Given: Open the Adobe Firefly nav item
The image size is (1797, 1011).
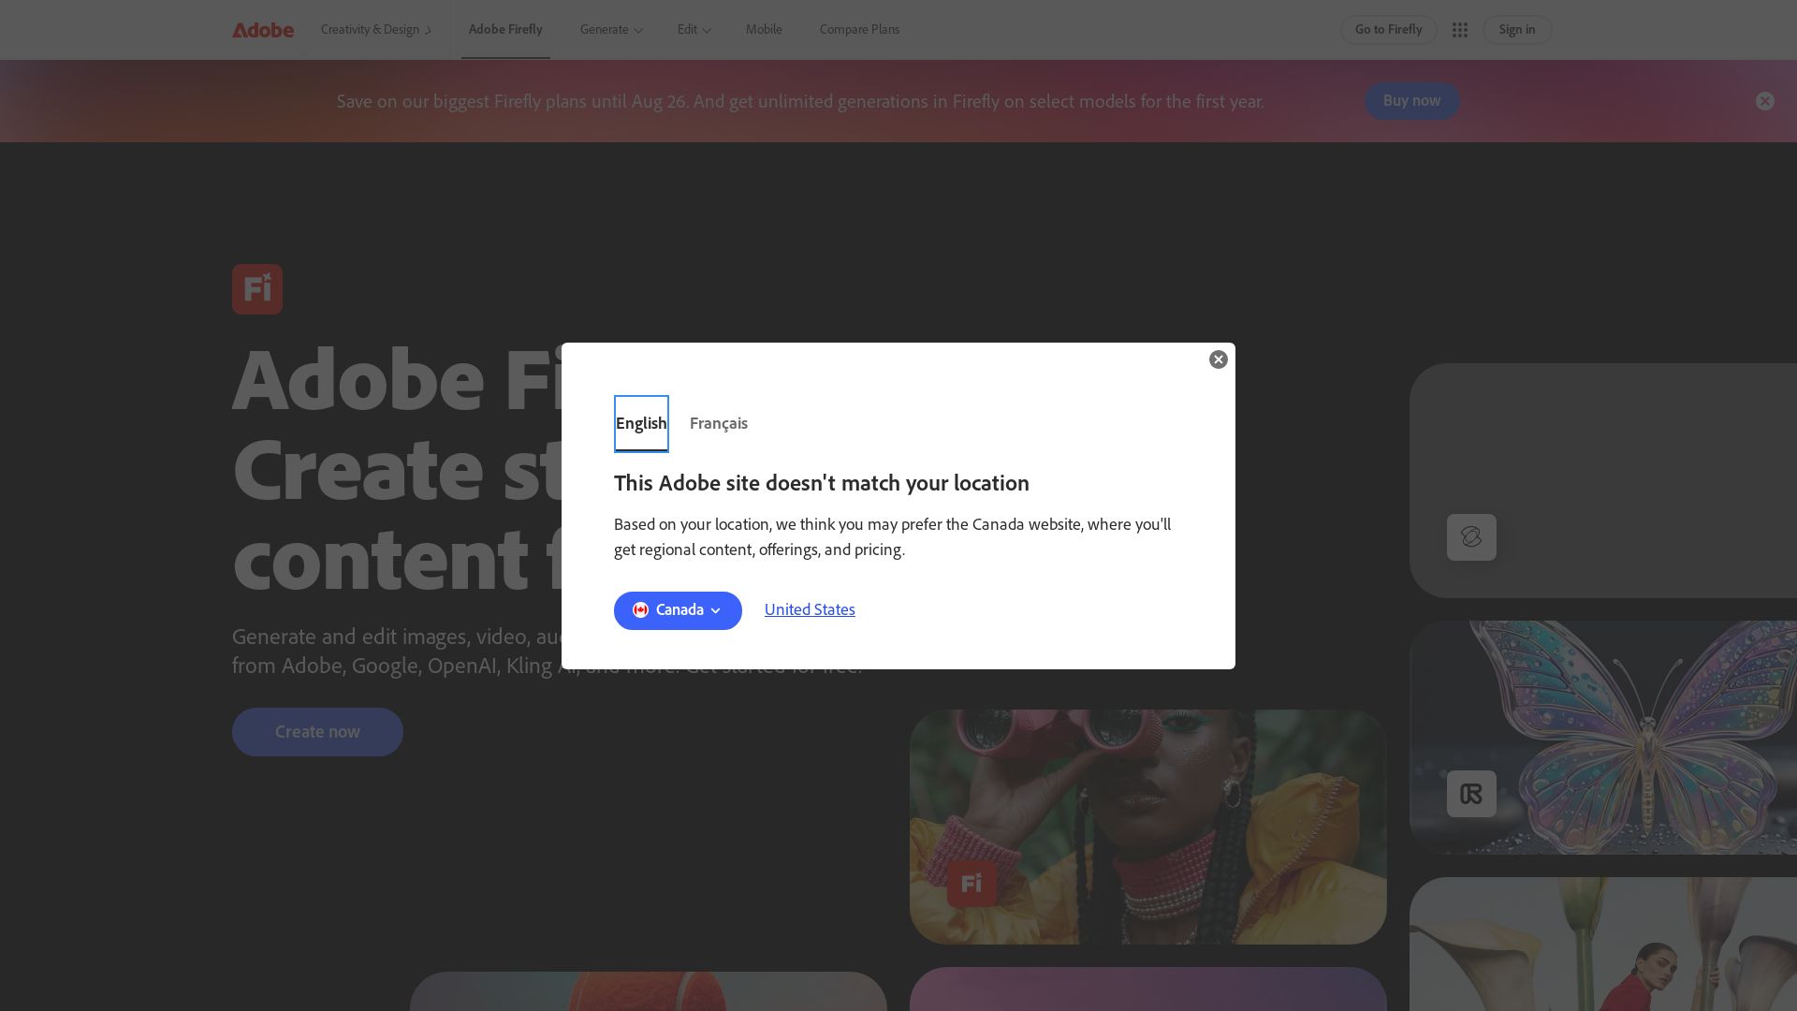Looking at the screenshot, I should [505, 30].
